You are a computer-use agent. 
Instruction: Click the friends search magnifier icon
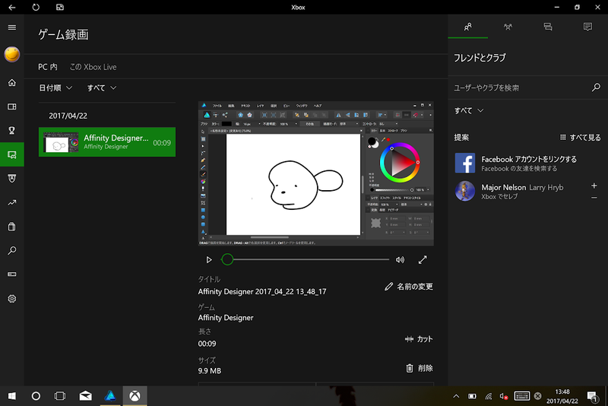596,87
